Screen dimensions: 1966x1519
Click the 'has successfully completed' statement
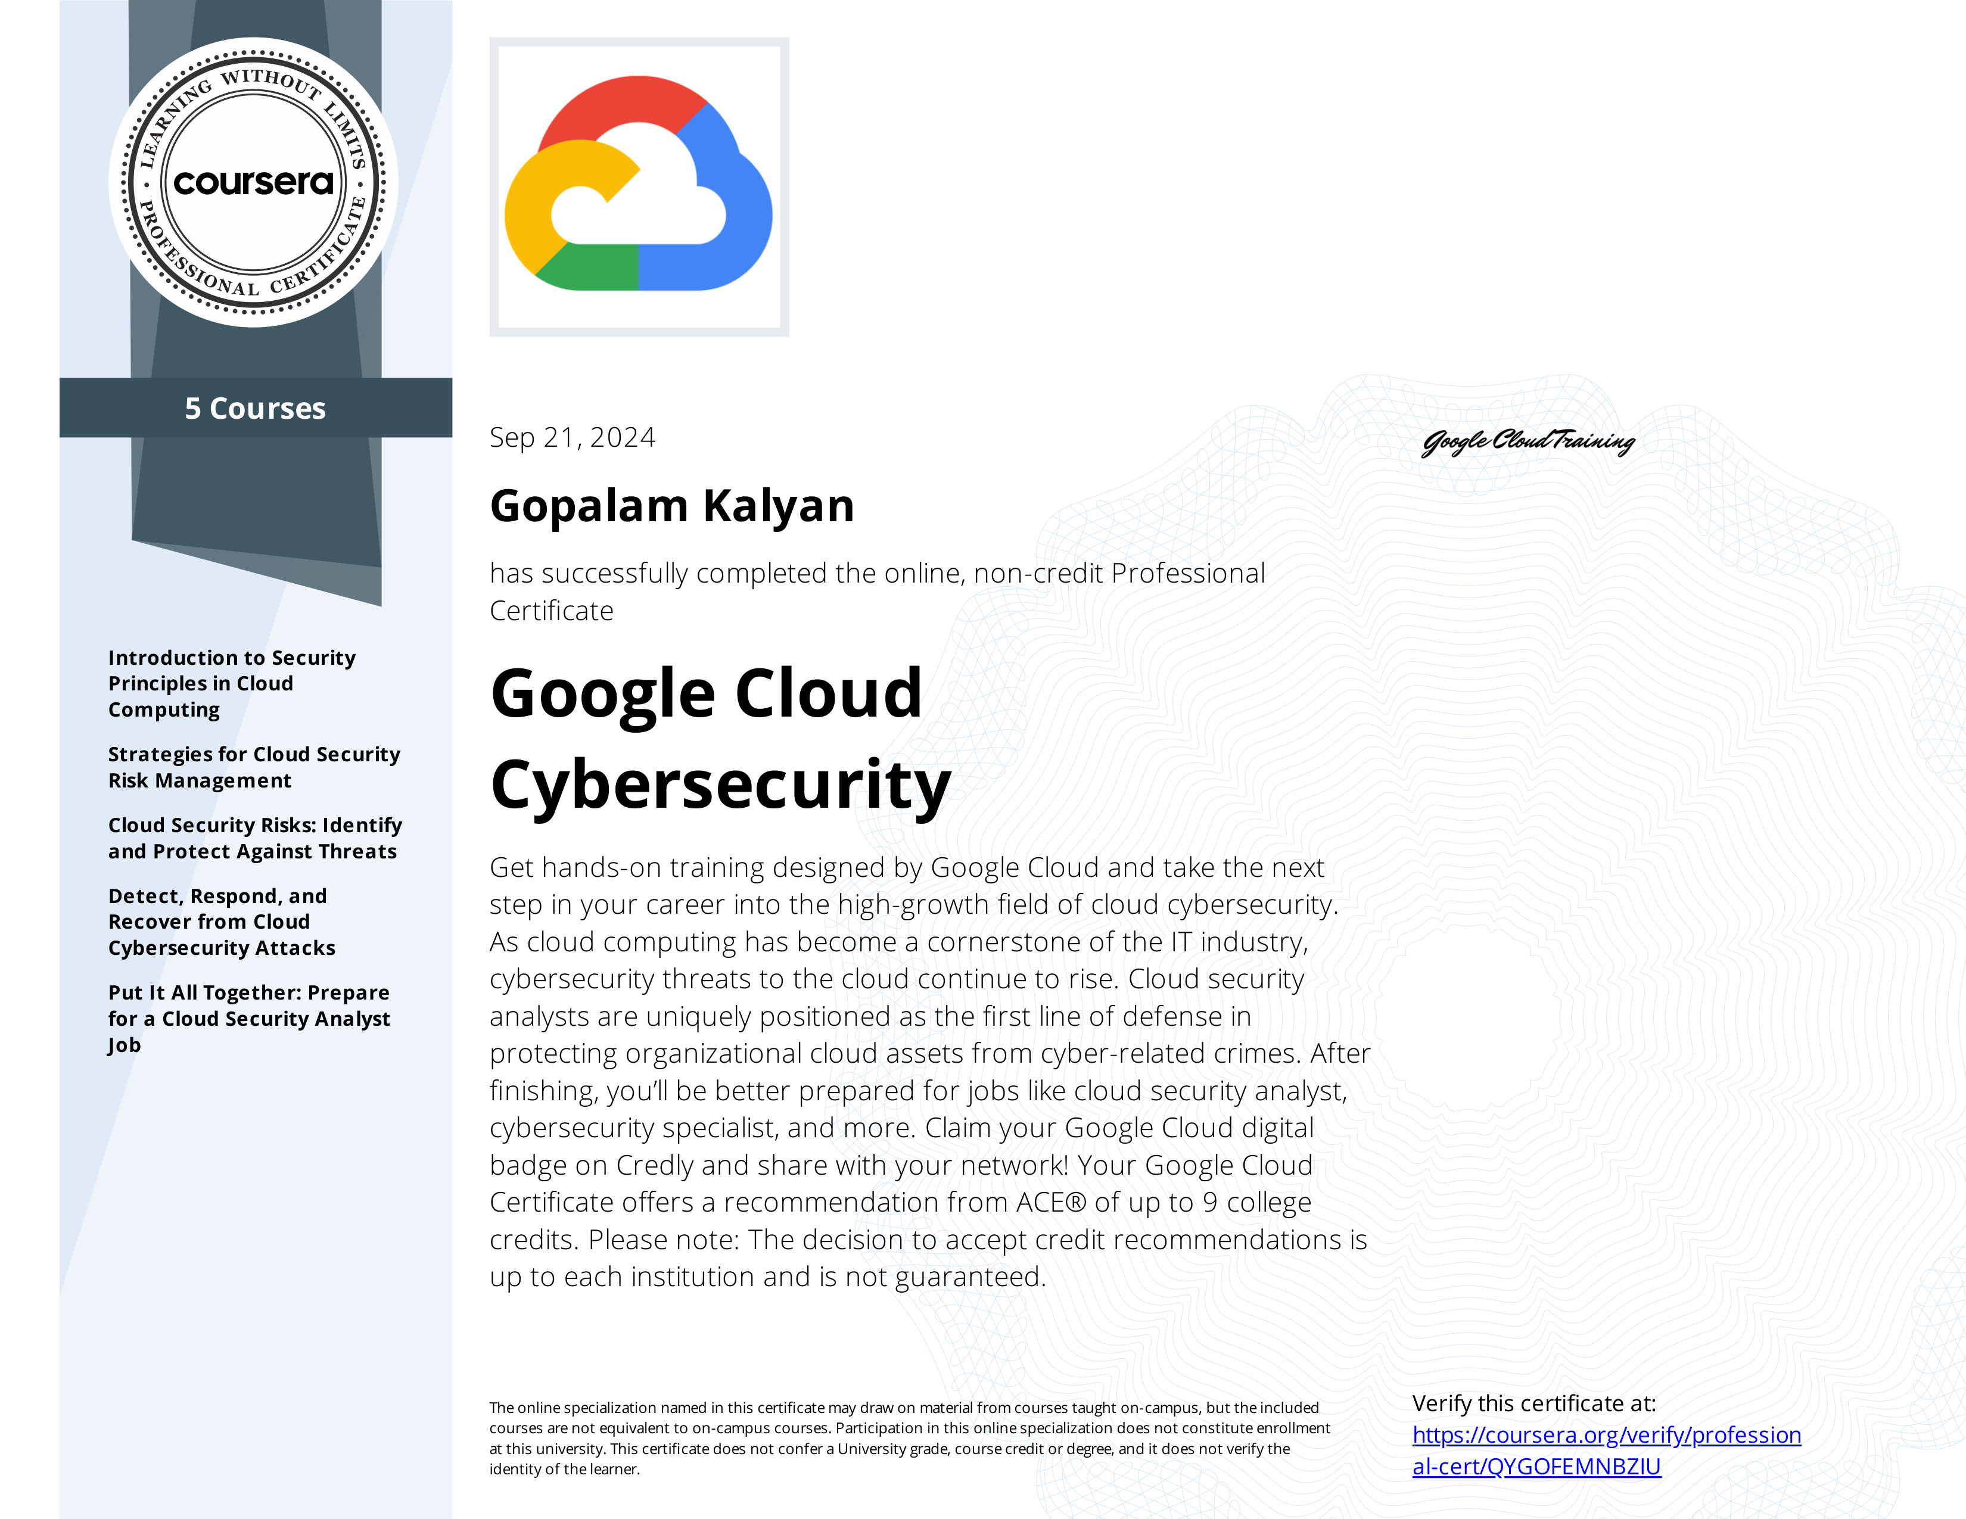click(x=878, y=592)
